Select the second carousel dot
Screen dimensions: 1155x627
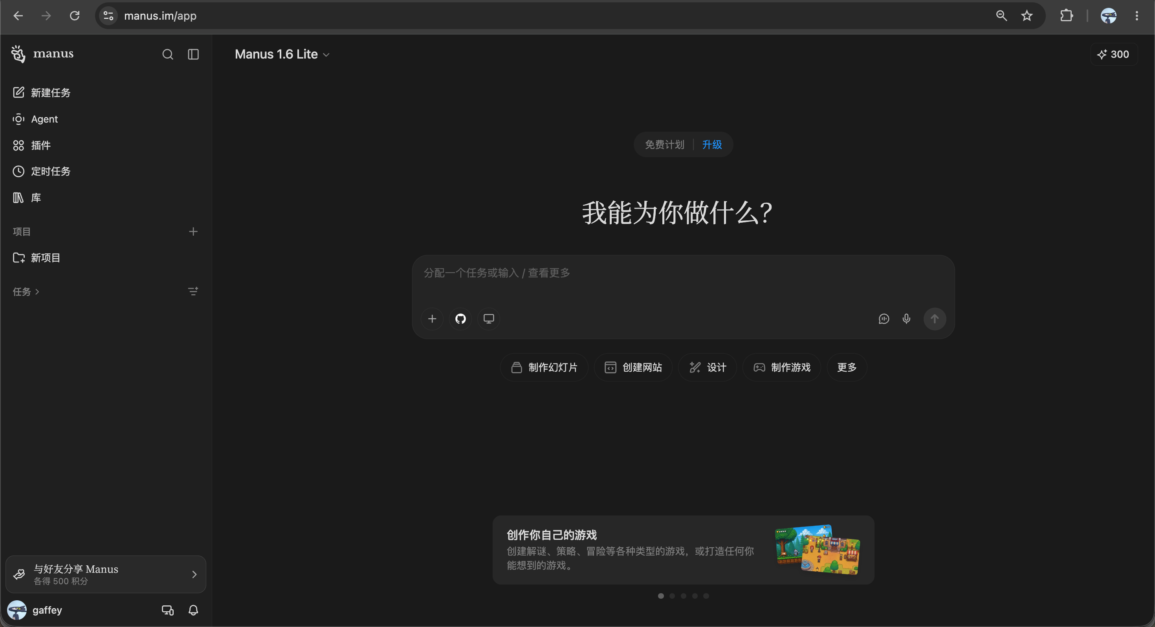(672, 596)
